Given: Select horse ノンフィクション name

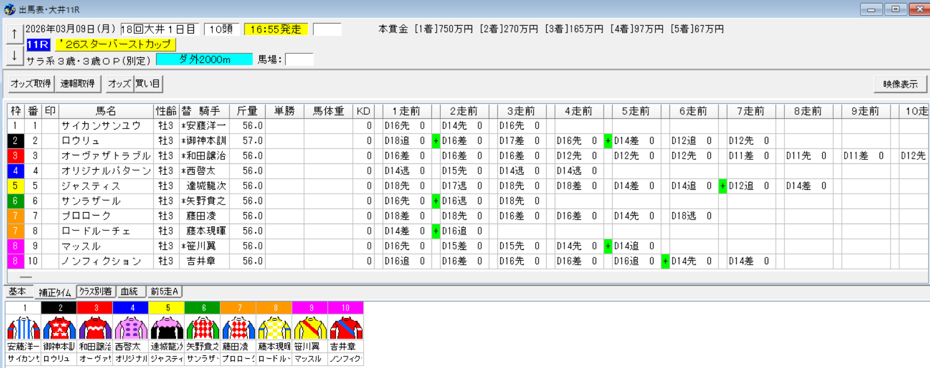Looking at the screenshot, I should click(x=101, y=261).
